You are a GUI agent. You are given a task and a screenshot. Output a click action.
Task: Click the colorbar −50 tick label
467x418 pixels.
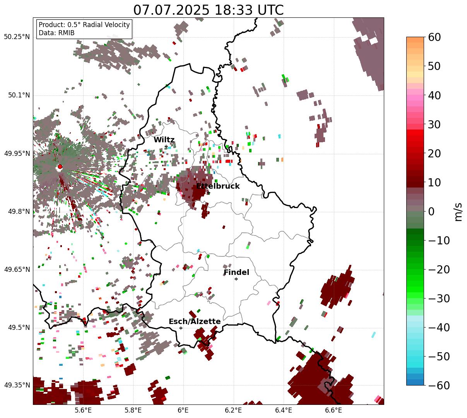pyautogui.click(x=439, y=357)
